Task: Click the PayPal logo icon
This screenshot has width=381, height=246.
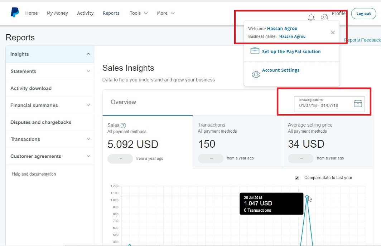Action: (x=15, y=13)
